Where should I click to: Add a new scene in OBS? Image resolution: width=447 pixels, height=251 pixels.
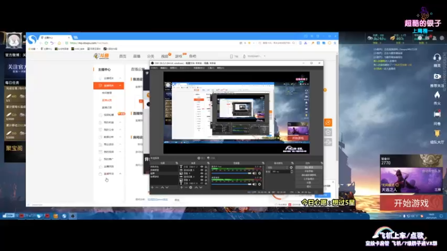[152, 187]
